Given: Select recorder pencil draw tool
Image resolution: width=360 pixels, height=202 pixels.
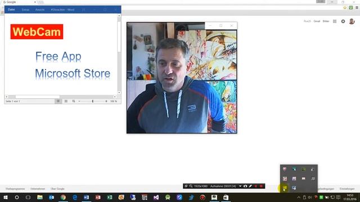Looking at the screenshot, I should (250, 186).
